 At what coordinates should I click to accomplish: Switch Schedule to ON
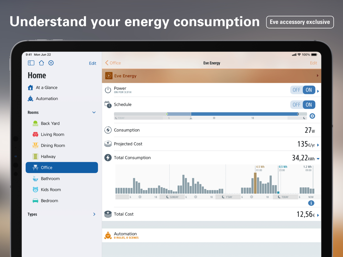(309, 105)
